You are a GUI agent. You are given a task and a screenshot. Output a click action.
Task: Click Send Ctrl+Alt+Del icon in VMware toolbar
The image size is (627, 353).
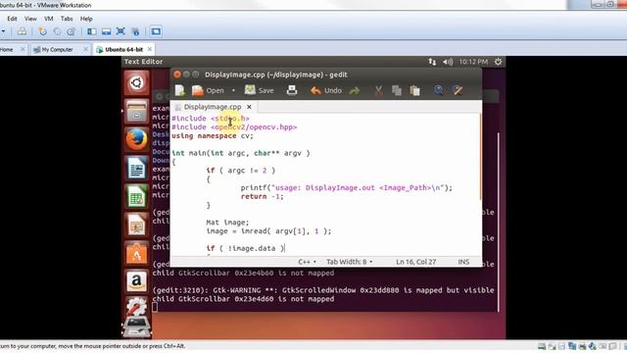coord(22,31)
